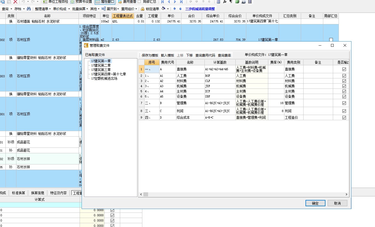
Task: Switch to the 特征及内容 tab
Action: (x=58, y=193)
